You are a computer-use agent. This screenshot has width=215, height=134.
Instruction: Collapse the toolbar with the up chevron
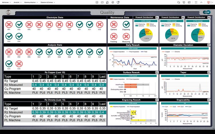pyautogui.click(x=201, y=2)
